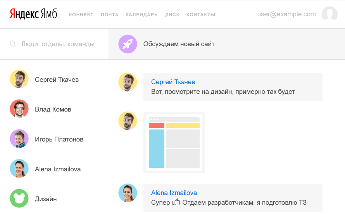Open the Alena Izmailova sender name link in the chat
Image resolution: width=345 pixels, height=214 pixels.
coord(174,193)
